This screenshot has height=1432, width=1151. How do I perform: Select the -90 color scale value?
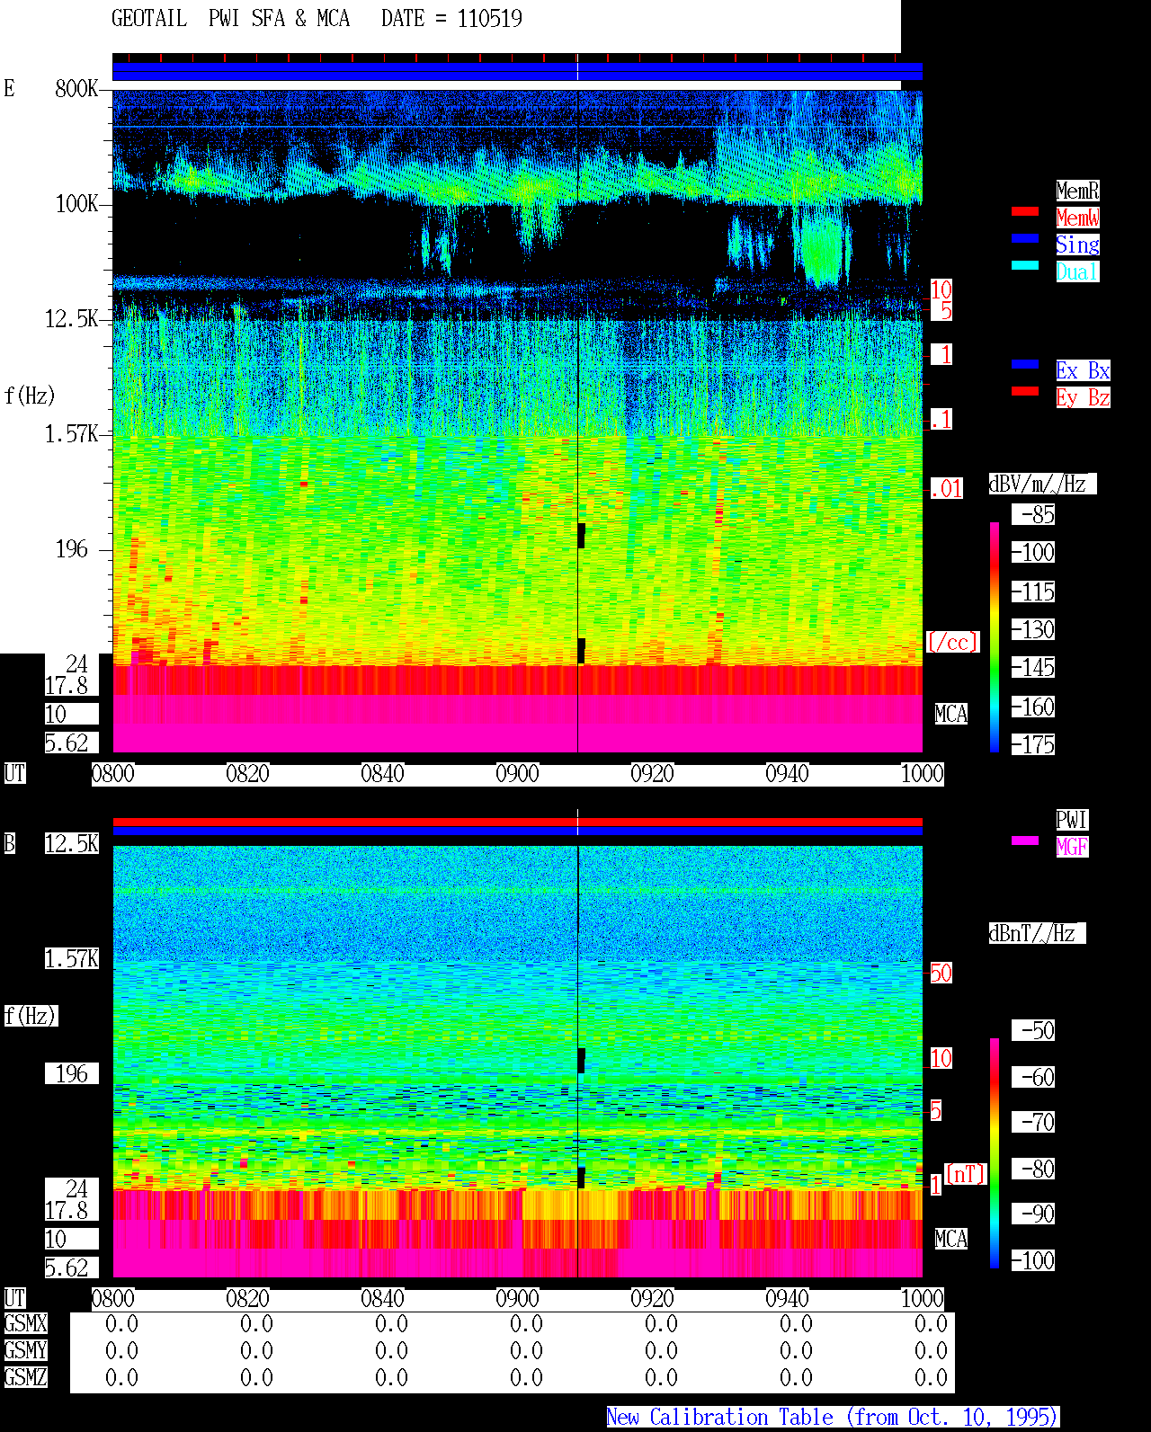click(1034, 1214)
